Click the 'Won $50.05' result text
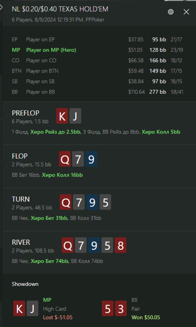This screenshot has width=196, height=327. point(145,317)
